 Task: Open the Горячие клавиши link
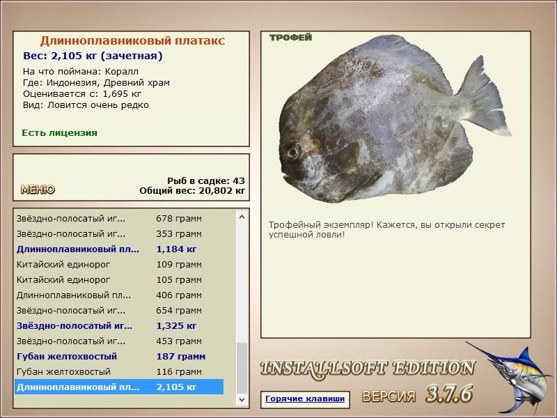(305, 398)
